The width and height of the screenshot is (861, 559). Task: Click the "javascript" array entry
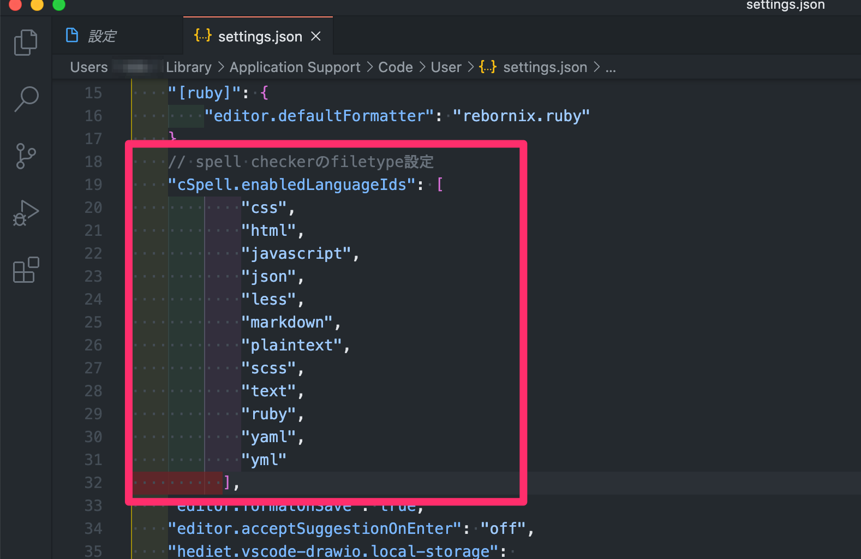(296, 253)
